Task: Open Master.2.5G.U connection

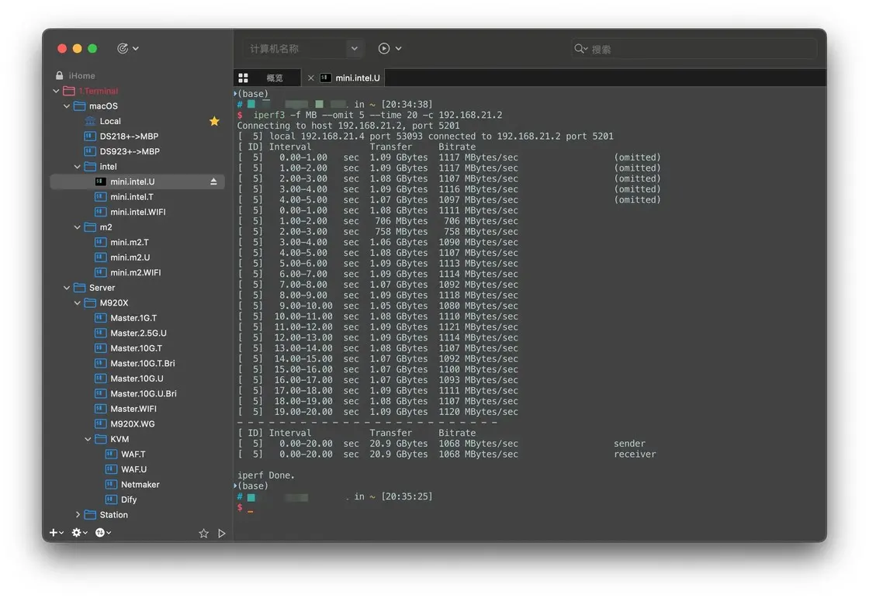Action: (x=139, y=333)
